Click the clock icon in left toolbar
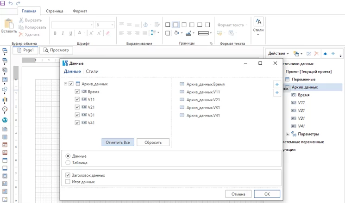The width and height of the screenshot is (345, 203). tap(5, 109)
